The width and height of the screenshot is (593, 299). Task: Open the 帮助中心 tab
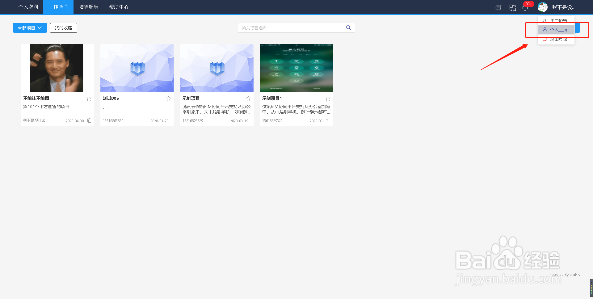[119, 7]
